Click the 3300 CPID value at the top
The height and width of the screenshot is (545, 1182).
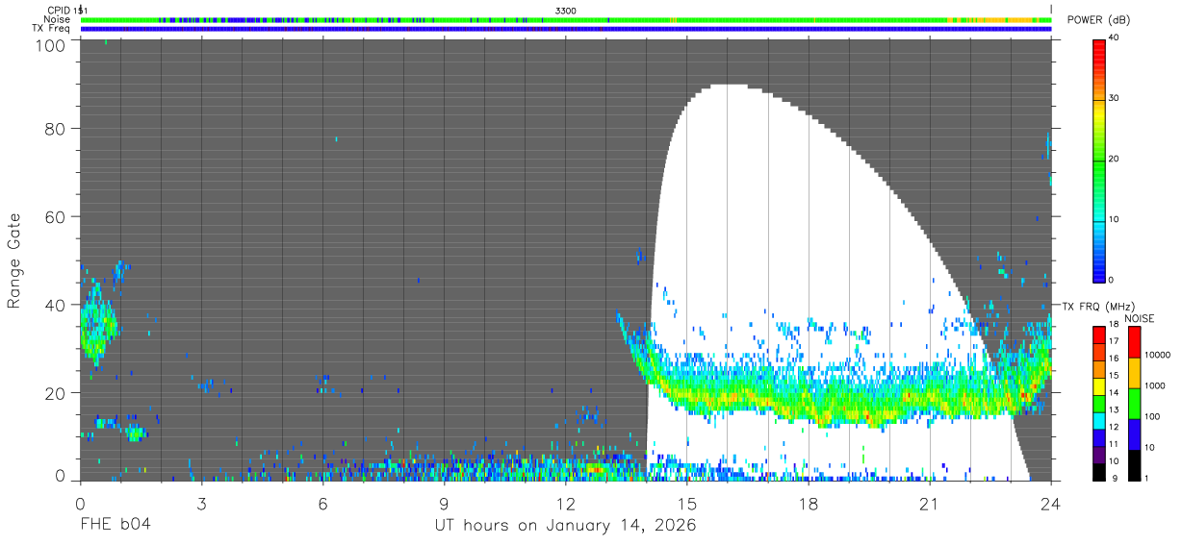[x=566, y=11]
